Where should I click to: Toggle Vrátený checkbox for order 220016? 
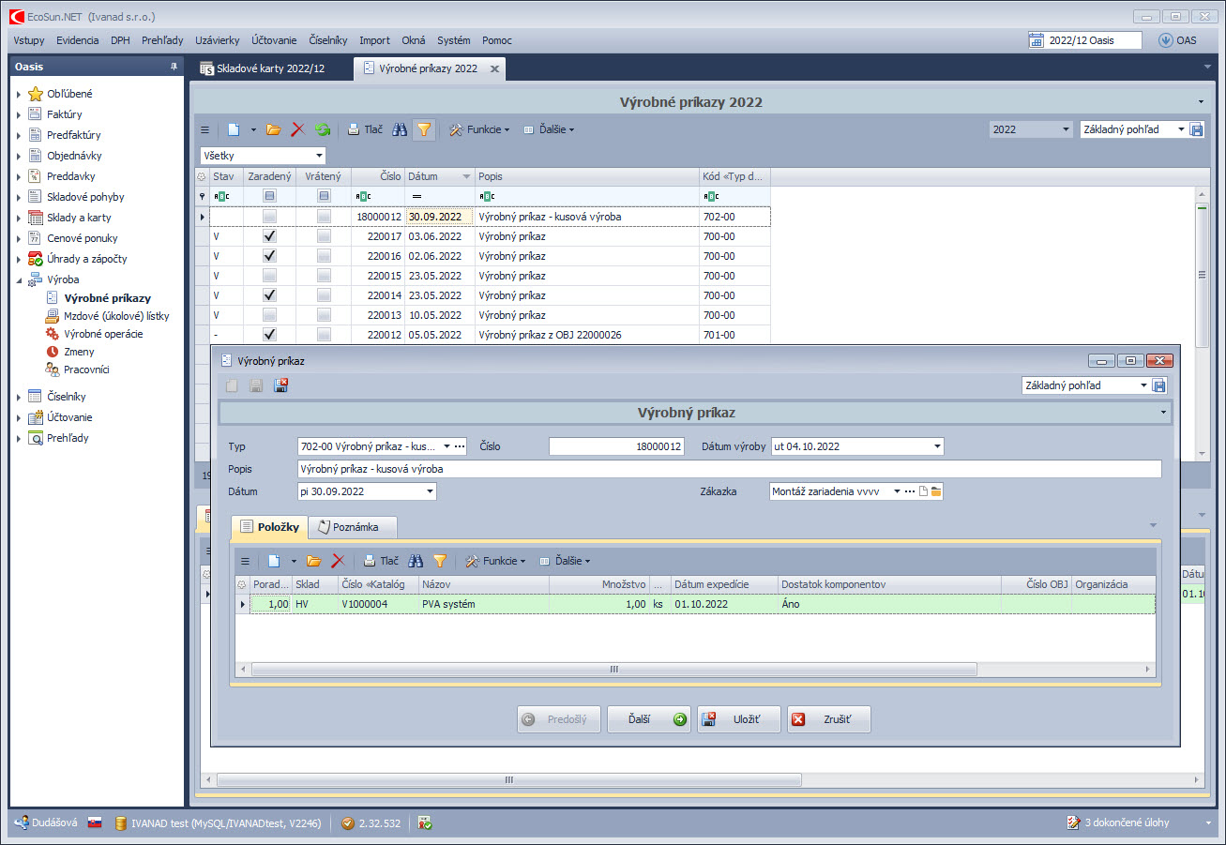coord(324,256)
